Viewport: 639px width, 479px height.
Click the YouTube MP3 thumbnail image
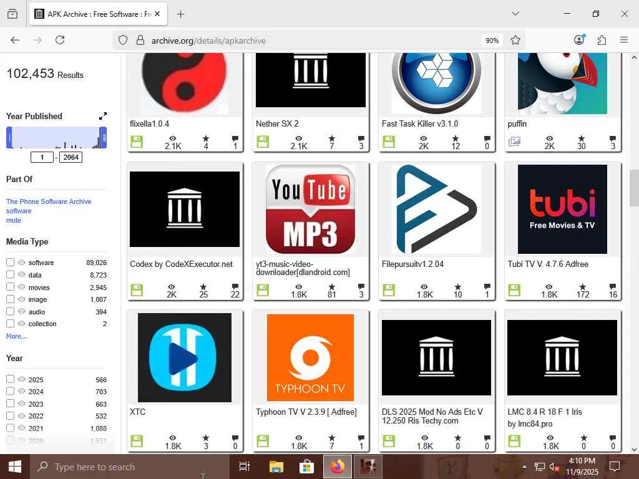(x=311, y=210)
